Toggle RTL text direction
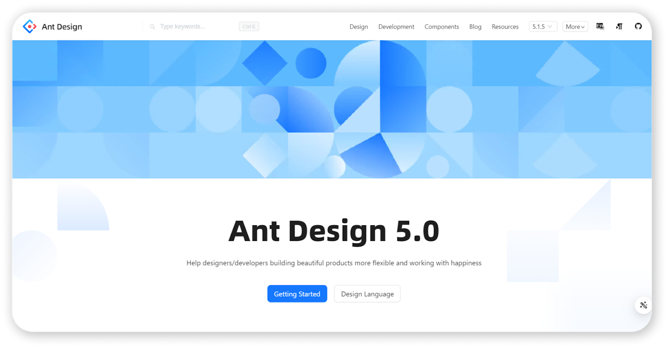This screenshot has width=668, height=348. click(619, 26)
